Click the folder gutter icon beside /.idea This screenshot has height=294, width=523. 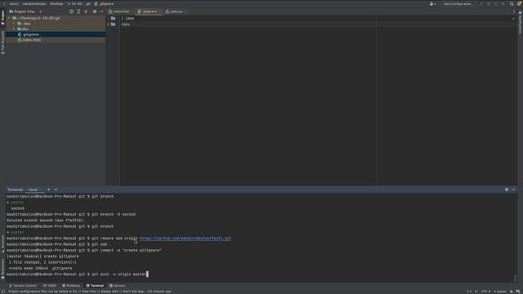coord(113,18)
